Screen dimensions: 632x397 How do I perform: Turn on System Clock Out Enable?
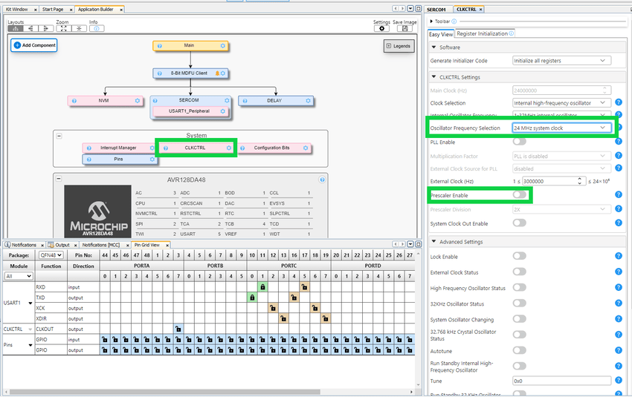[519, 223]
